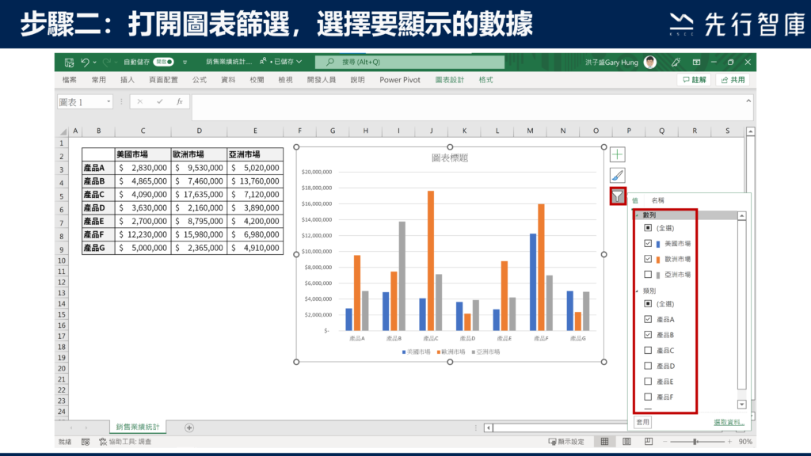
Task: Open the Undo history dropdown arrow
Action: pyautogui.click(x=95, y=63)
